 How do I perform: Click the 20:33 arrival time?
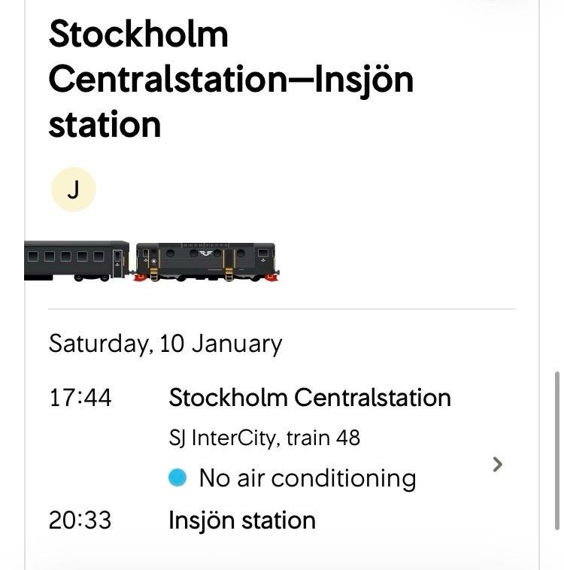coord(80,520)
